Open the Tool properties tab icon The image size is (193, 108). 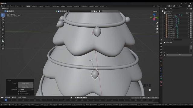[x=161, y=43]
